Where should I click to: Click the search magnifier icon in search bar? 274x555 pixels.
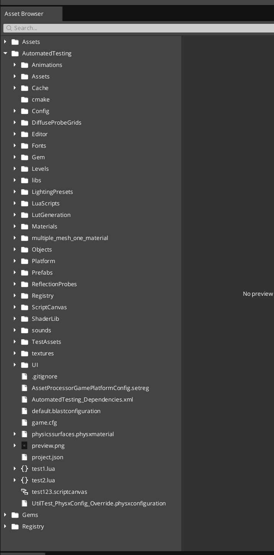coord(8,28)
